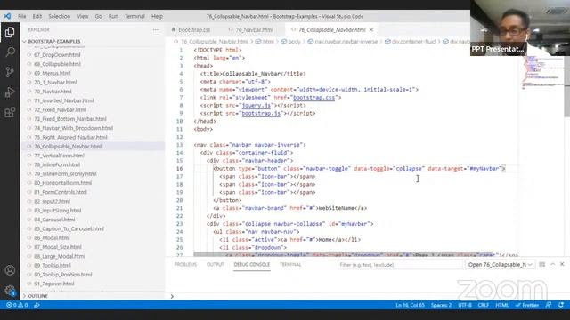This screenshot has height=320, width=570.
Task: Open 69_Menus.html in explorer
Action: tap(52, 73)
